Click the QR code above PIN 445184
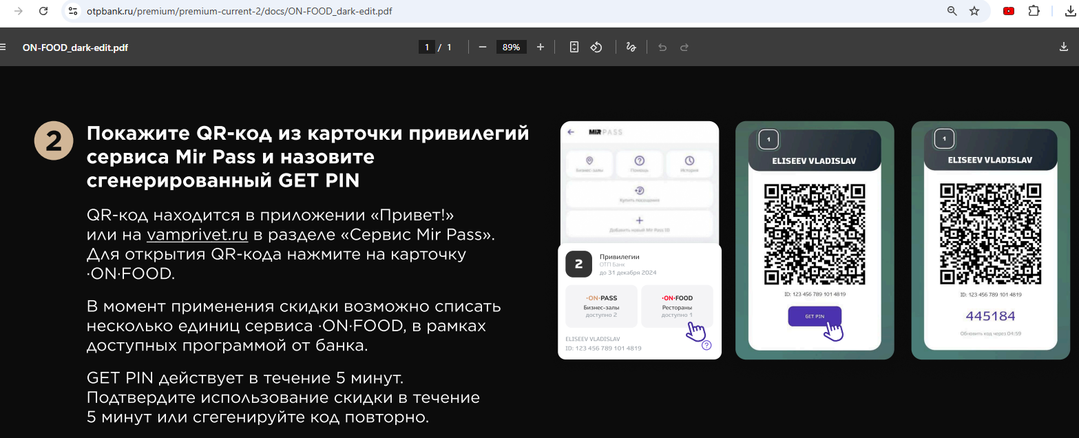Viewport: 1079px width, 438px height. pos(990,234)
